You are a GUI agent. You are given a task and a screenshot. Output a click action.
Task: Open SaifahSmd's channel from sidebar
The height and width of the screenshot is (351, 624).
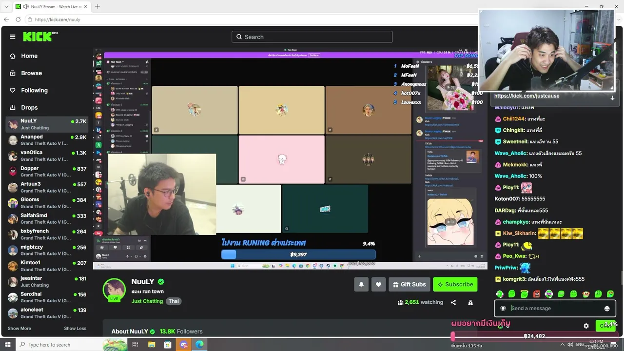coord(47,218)
